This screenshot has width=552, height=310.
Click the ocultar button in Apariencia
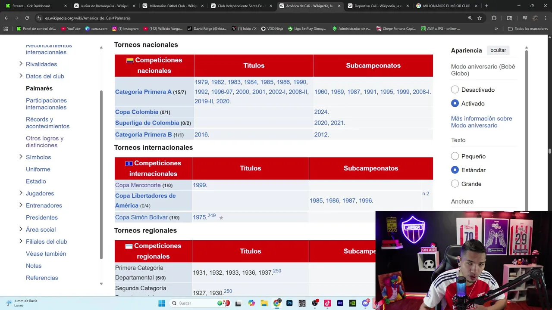(498, 50)
